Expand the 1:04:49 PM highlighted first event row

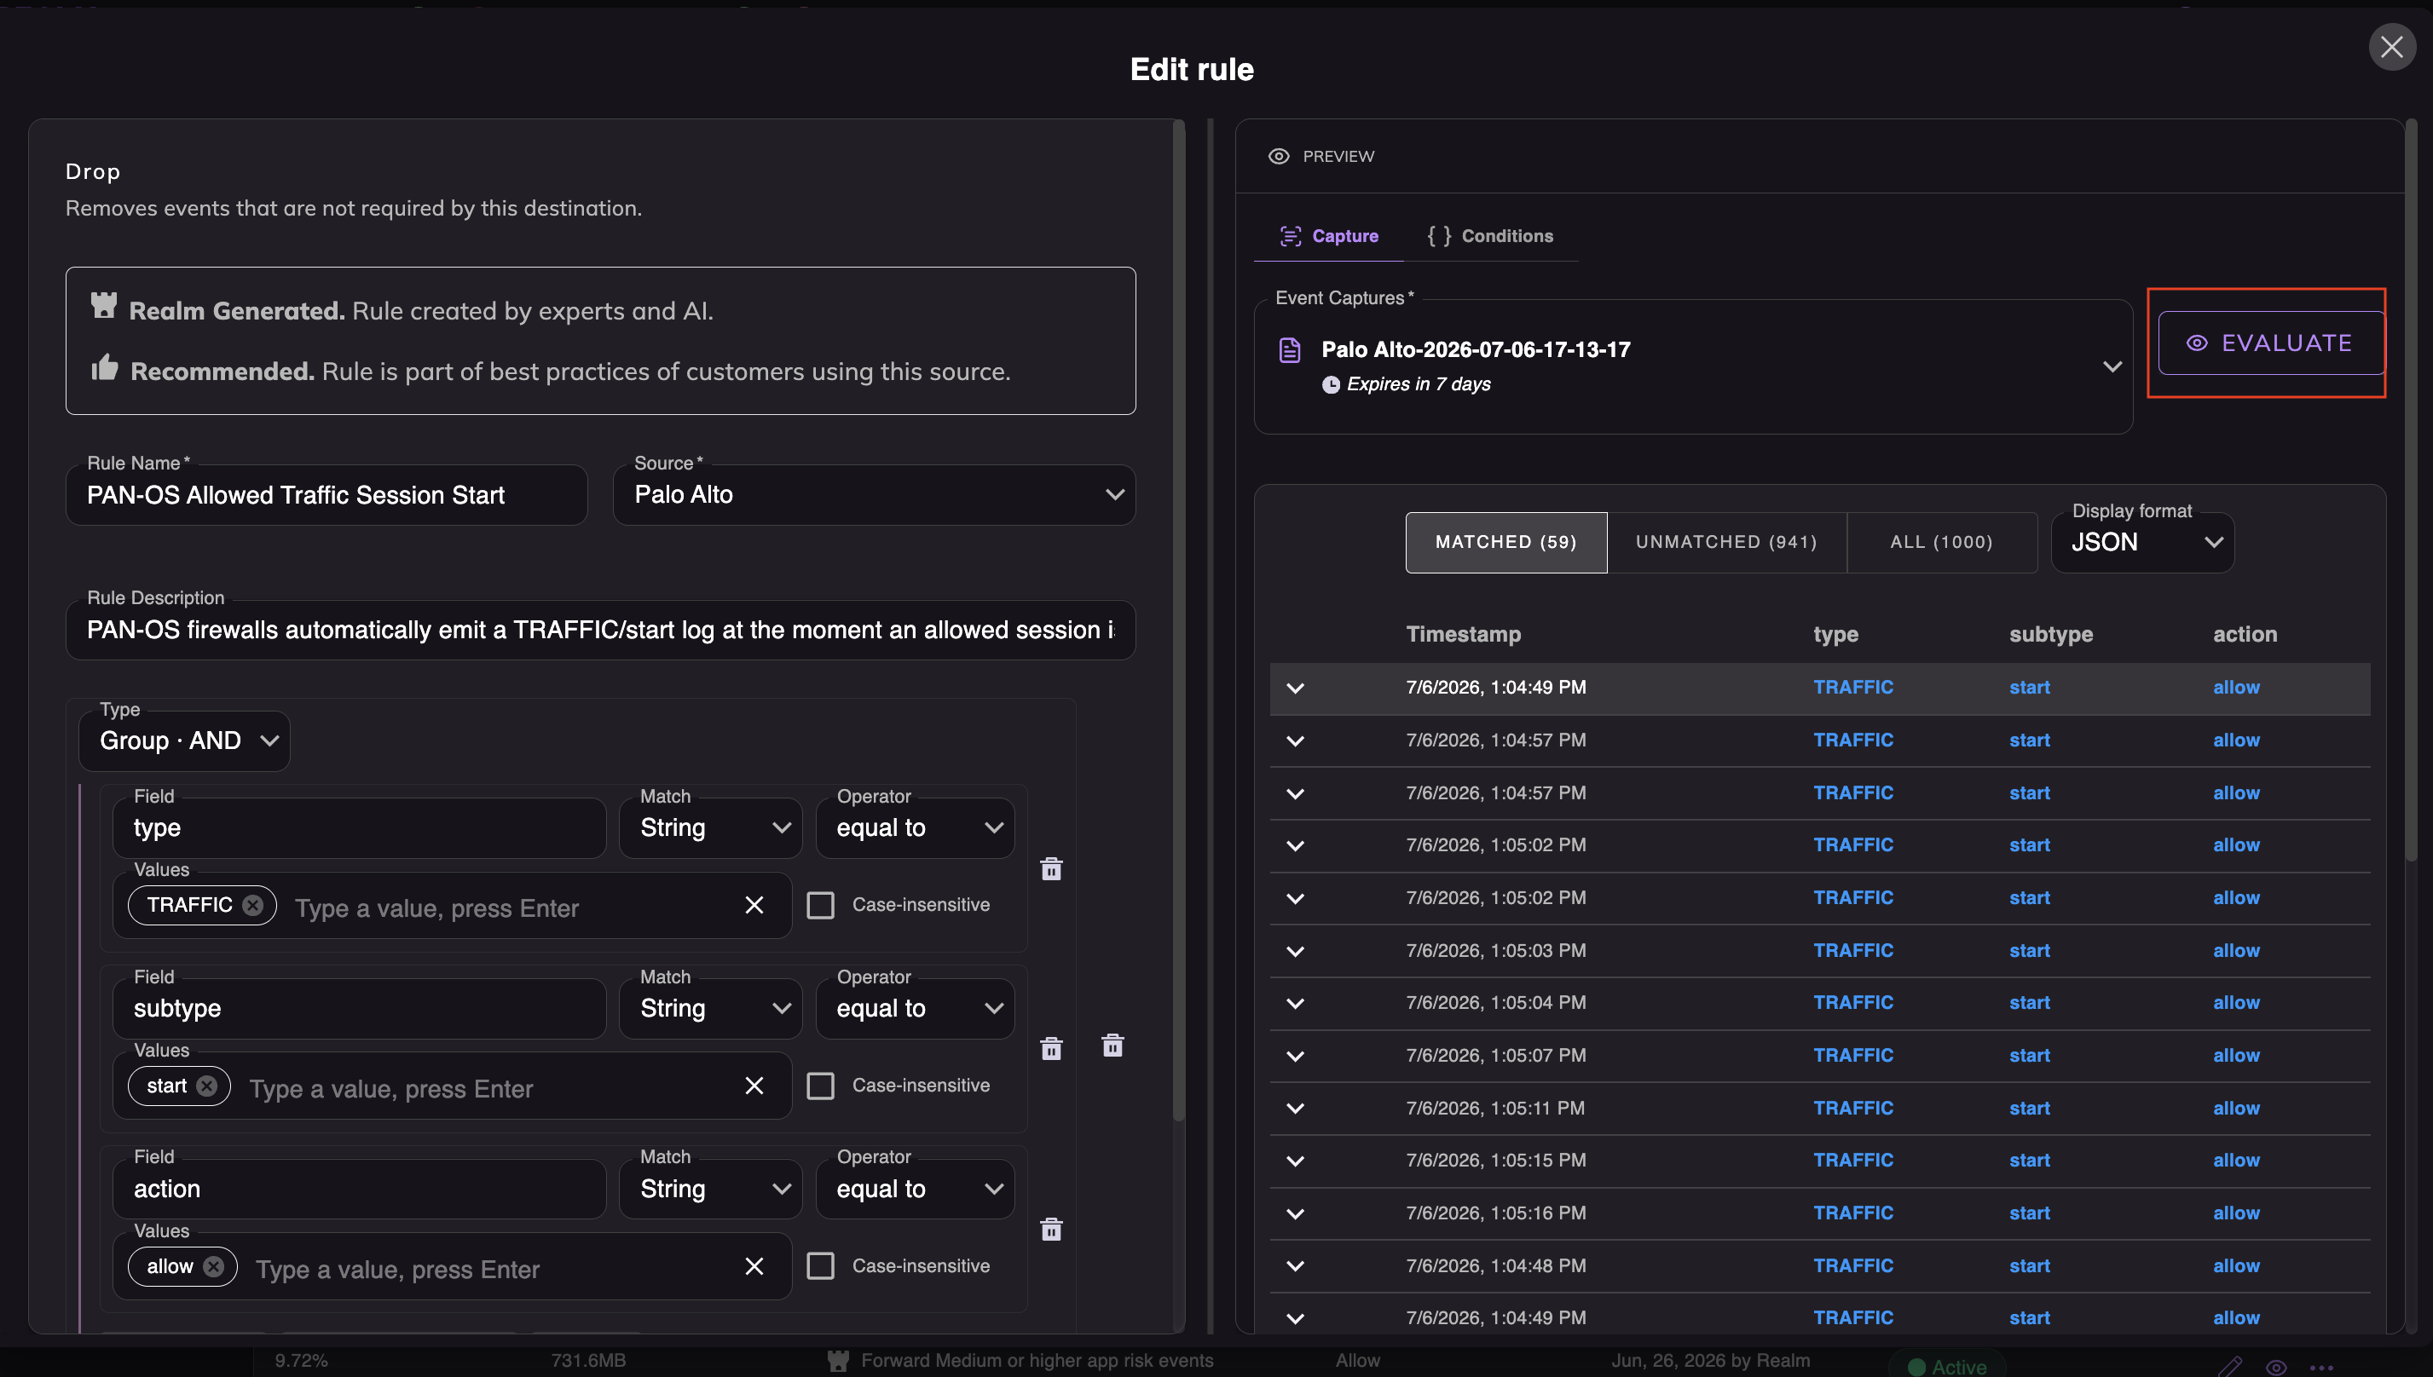(x=1295, y=688)
